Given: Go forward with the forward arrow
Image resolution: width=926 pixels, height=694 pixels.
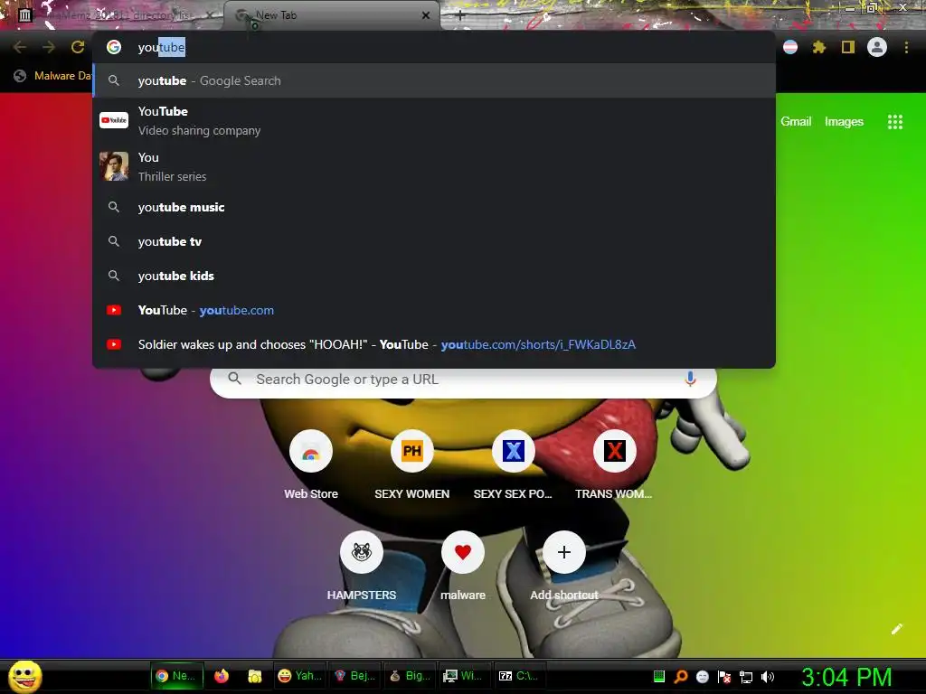Looking at the screenshot, I should (49, 47).
